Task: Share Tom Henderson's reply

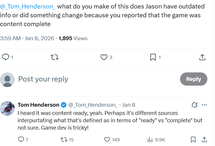Action: 204,140
